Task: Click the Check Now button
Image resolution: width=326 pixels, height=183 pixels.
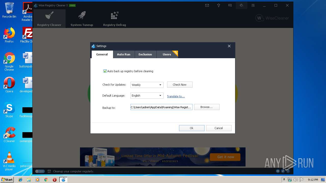Action: [180, 85]
